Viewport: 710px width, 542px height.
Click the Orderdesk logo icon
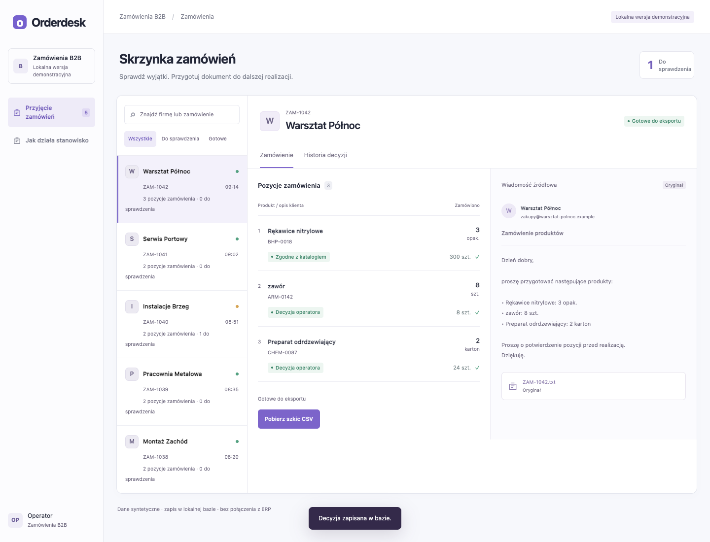[x=20, y=22]
